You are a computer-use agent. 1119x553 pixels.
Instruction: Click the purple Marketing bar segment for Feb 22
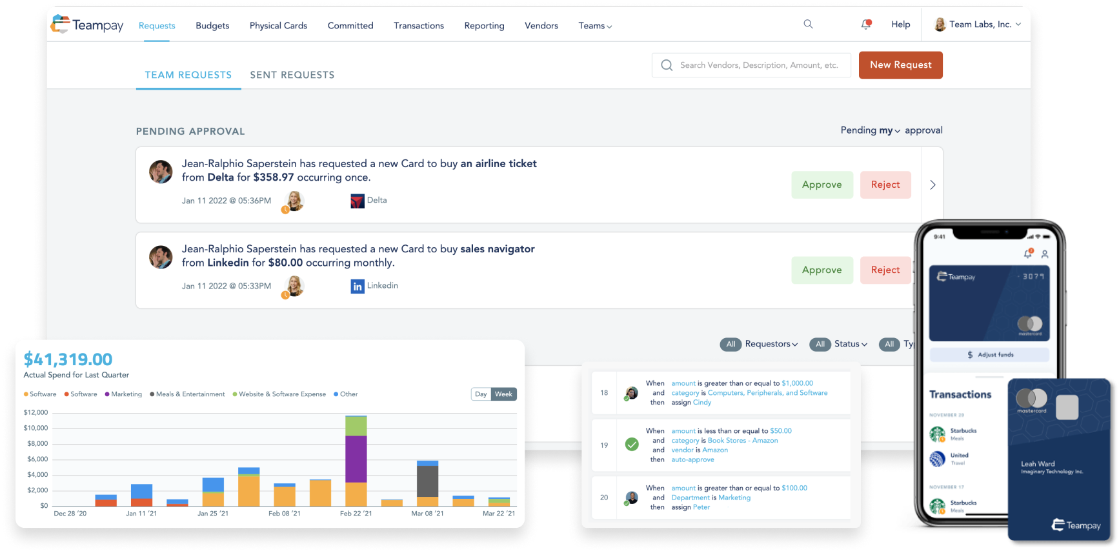pyautogui.click(x=356, y=459)
